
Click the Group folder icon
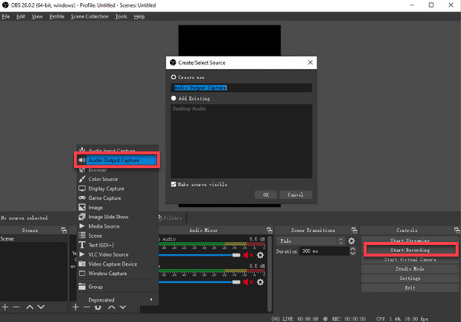tap(82, 287)
